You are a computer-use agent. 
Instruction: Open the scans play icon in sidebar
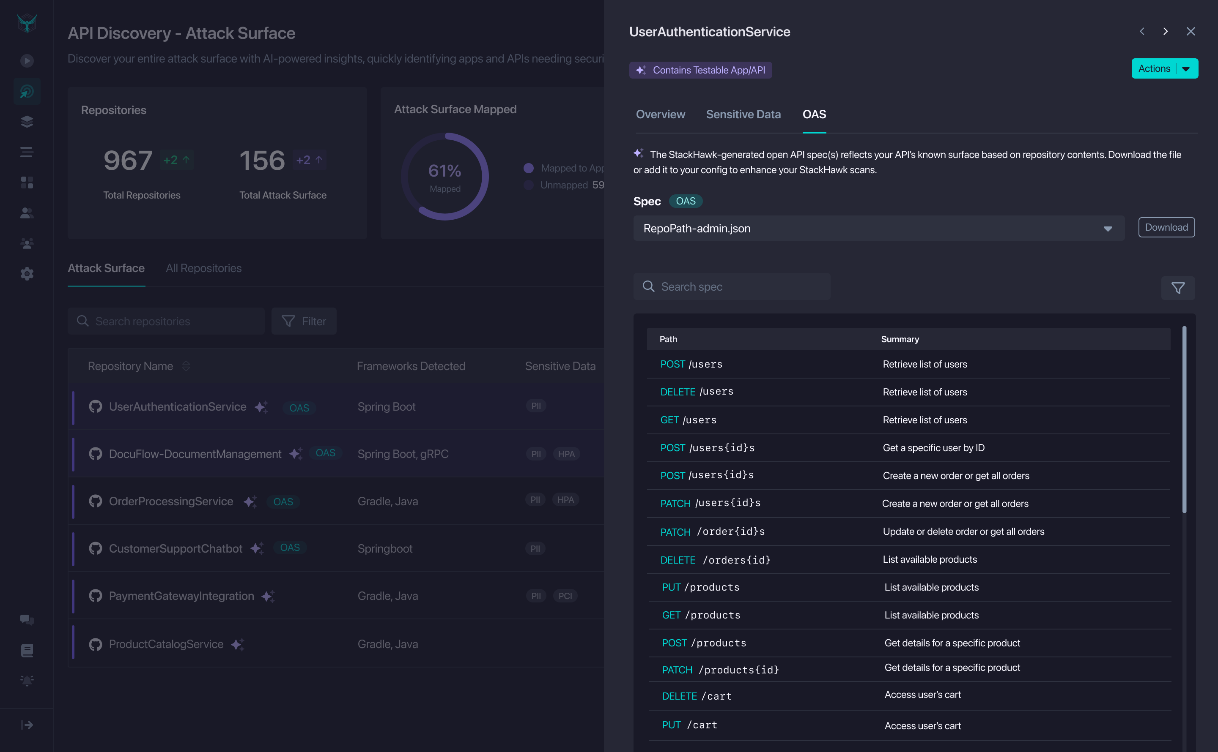click(27, 61)
